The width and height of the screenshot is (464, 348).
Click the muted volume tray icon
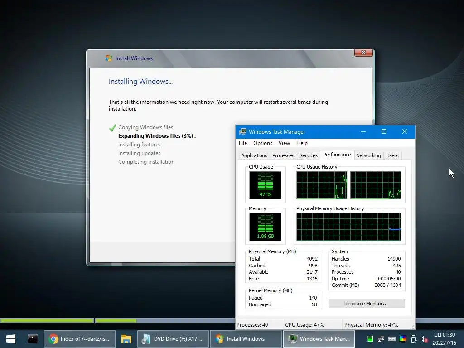coord(424,339)
